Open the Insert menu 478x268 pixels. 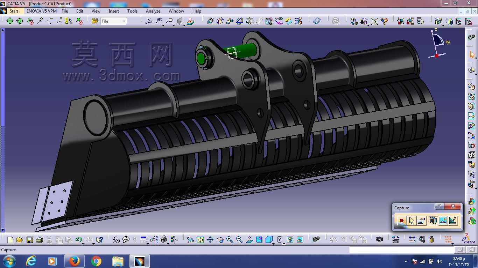114,11
